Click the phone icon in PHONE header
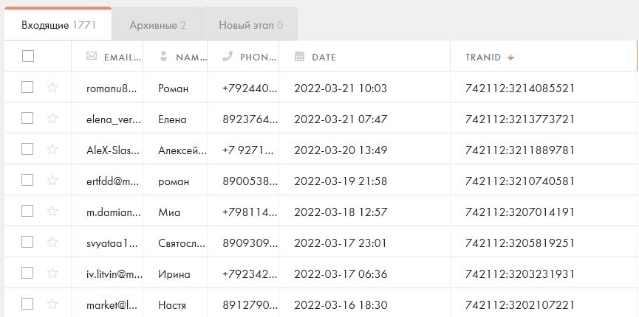This screenshot has width=639, height=317. pyautogui.click(x=228, y=56)
